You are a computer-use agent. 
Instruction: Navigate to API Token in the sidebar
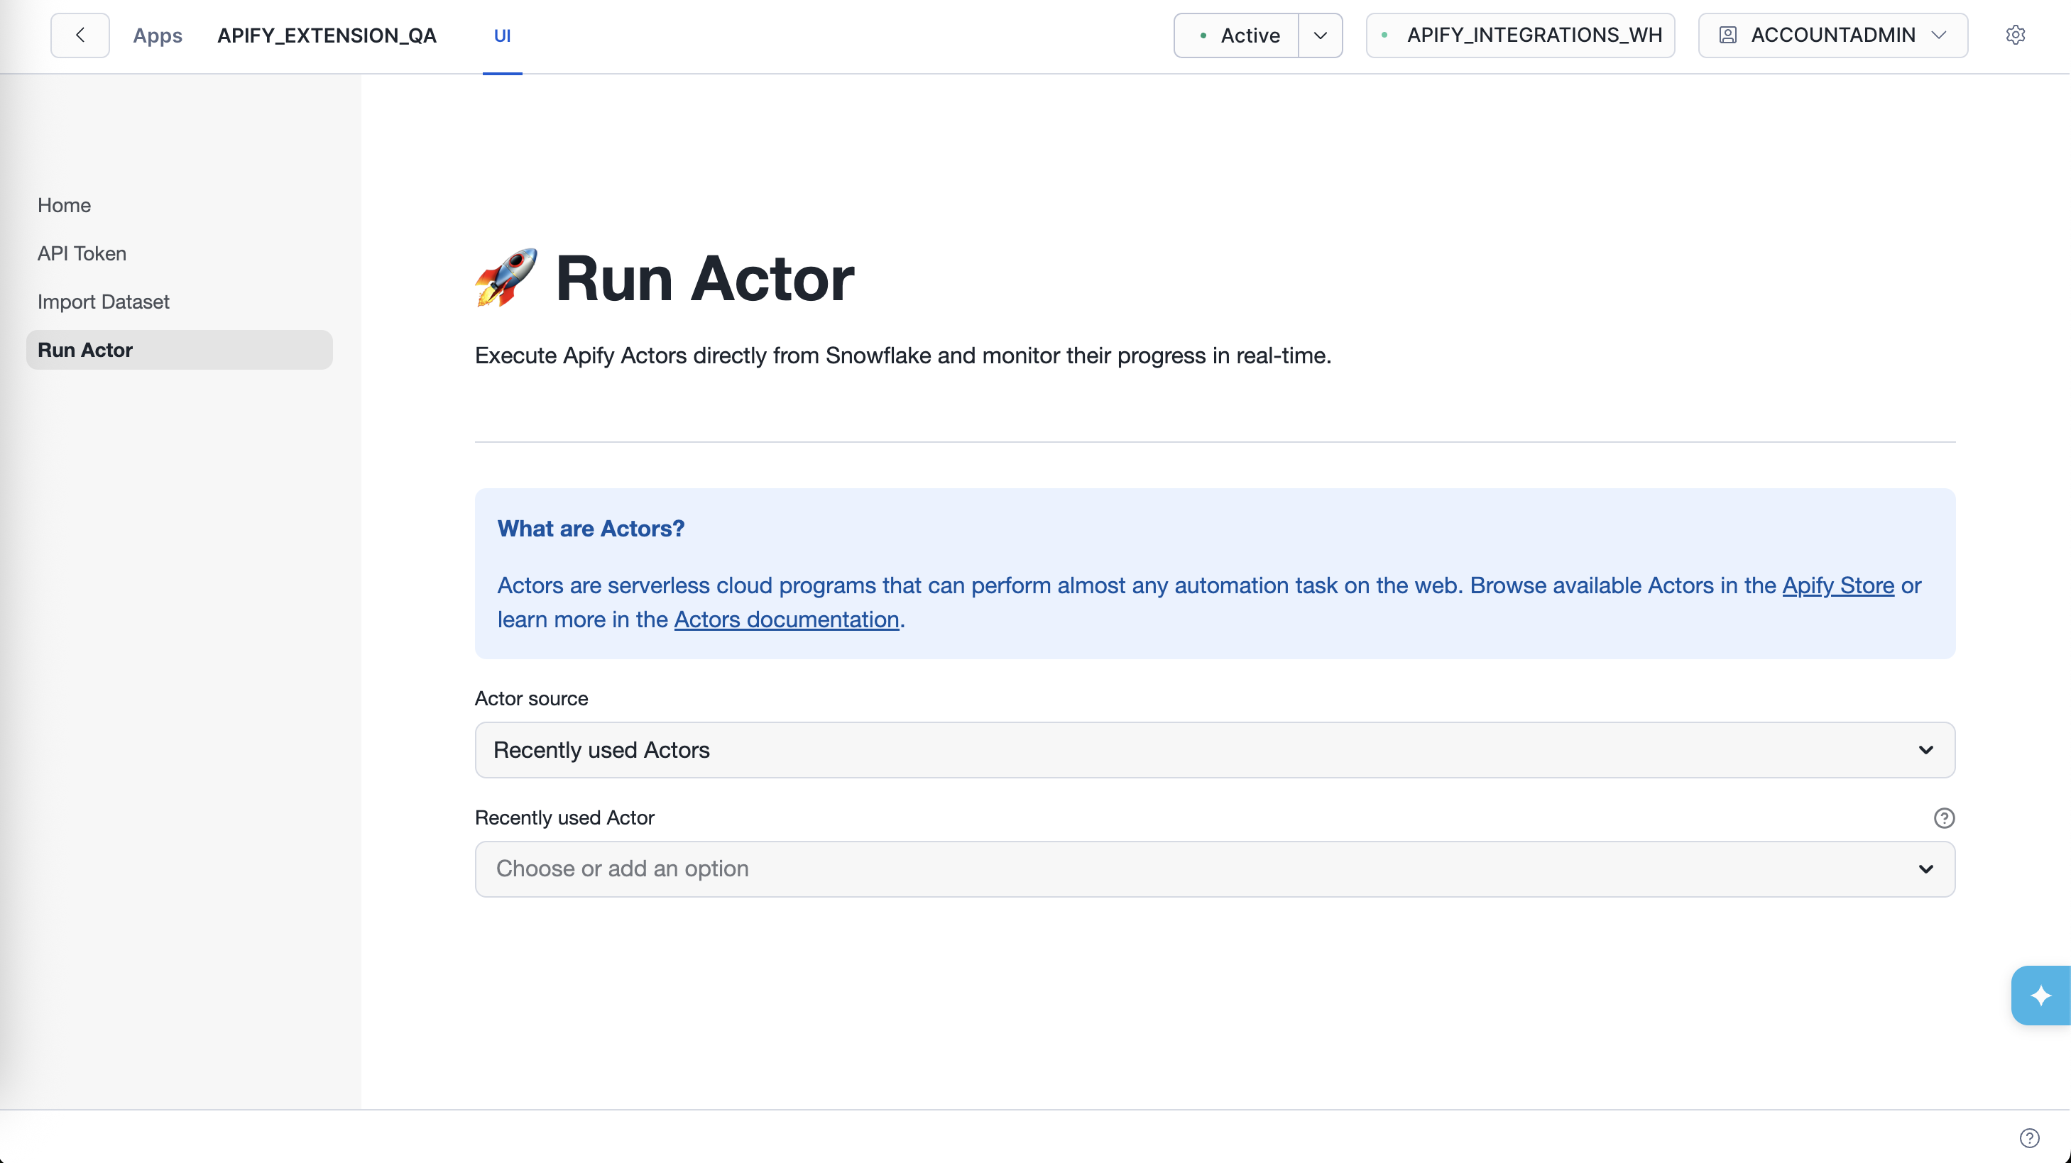click(82, 253)
